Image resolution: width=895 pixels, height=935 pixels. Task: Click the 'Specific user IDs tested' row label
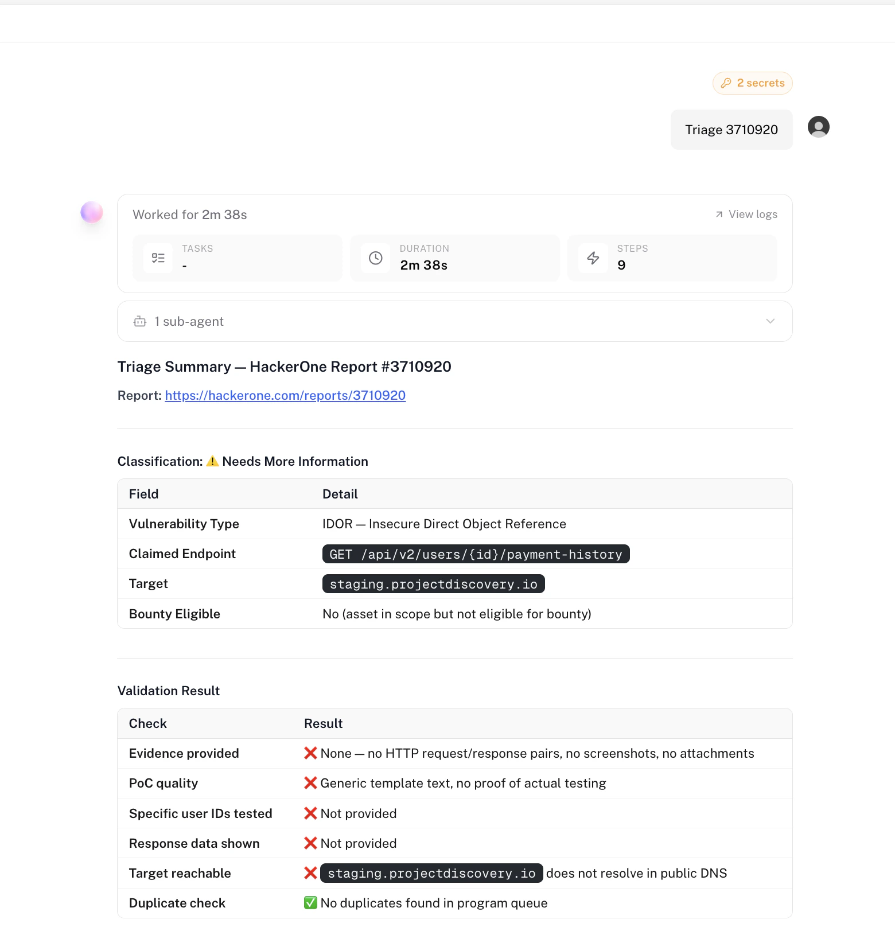coord(201,813)
